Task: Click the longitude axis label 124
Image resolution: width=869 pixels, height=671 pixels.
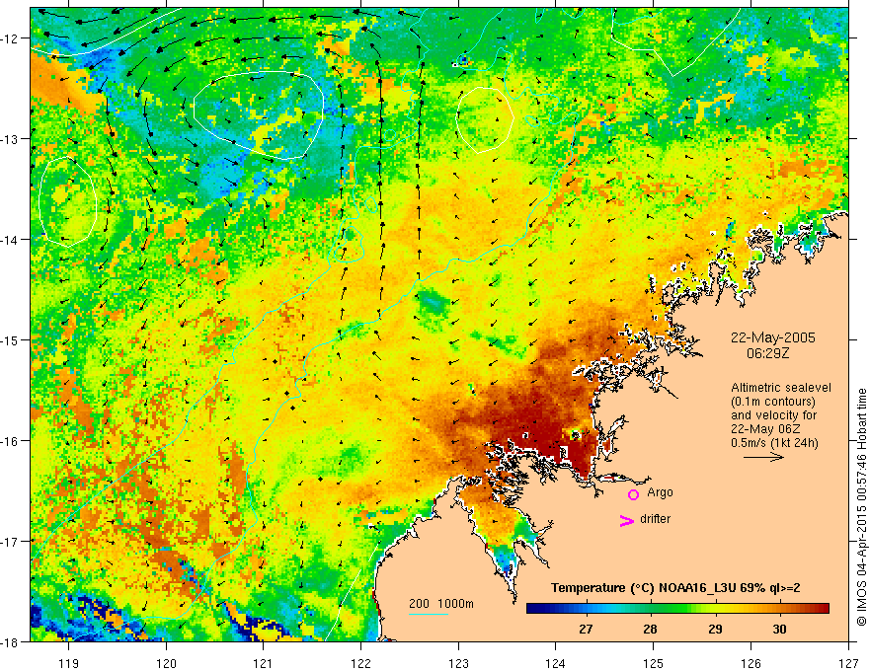Action: pos(556,663)
